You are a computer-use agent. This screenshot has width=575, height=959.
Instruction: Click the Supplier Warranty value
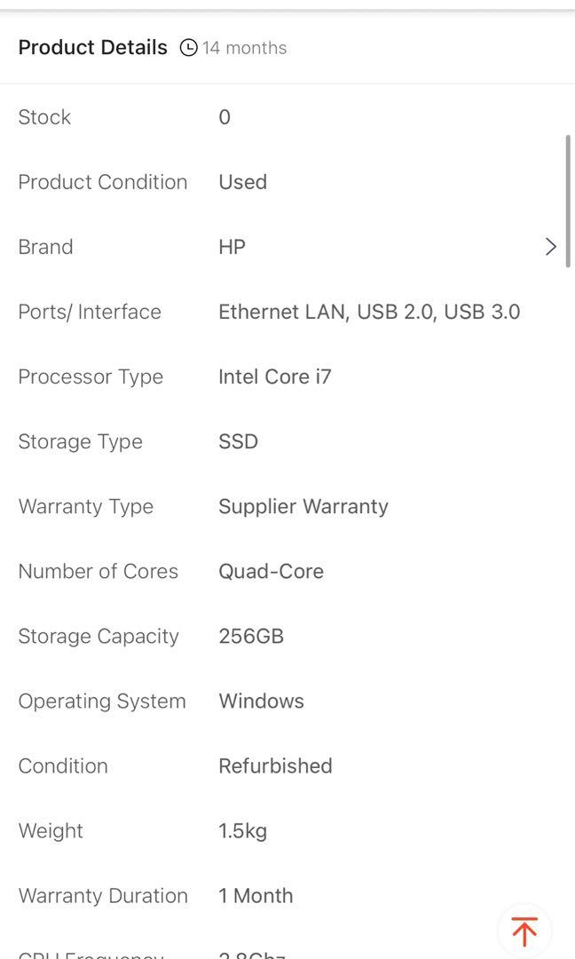[x=303, y=506]
